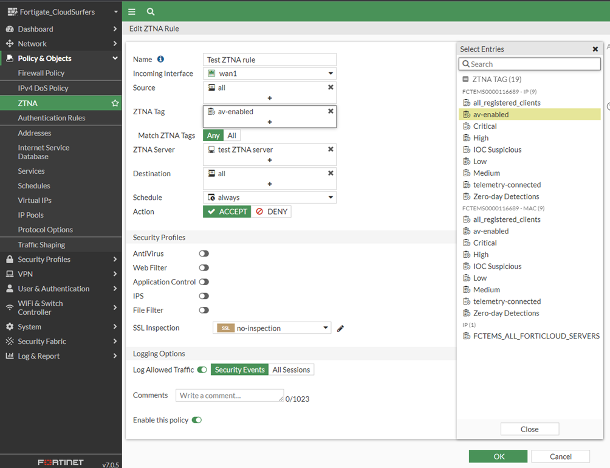Viewport: 610px width, 468px height.
Task: Add a new Source entry with plus
Action: pyautogui.click(x=270, y=98)
